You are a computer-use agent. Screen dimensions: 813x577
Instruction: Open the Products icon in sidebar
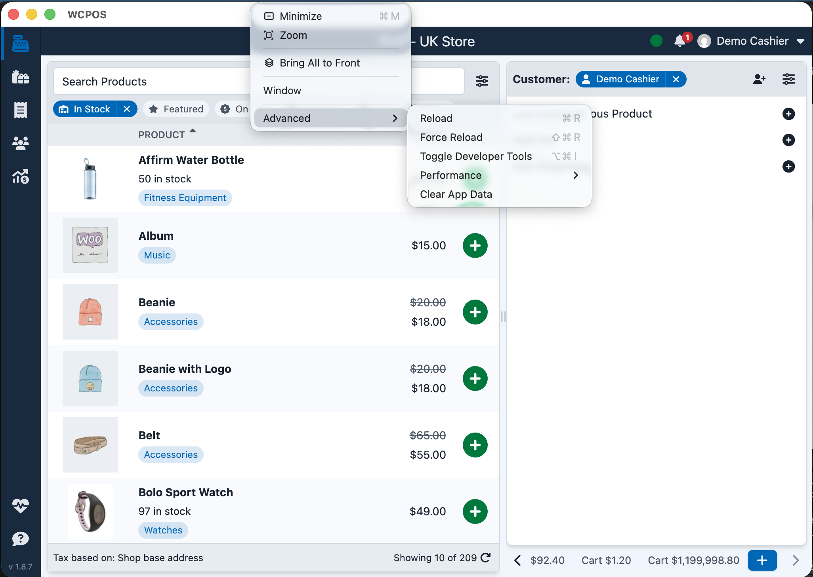tap(21, 77)
